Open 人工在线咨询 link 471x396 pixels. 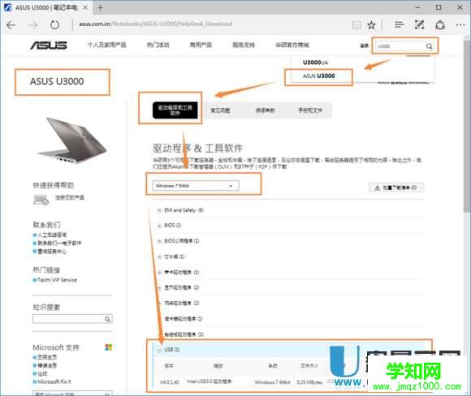click(52, 235)
